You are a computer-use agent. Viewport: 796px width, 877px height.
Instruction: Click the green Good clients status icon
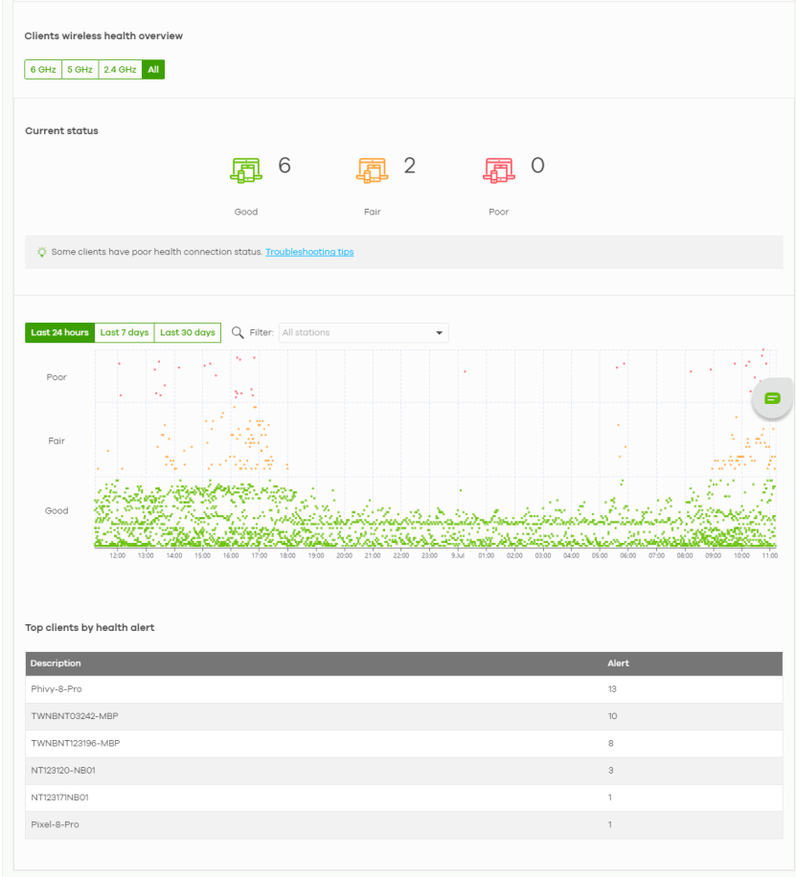coord(246,170)
